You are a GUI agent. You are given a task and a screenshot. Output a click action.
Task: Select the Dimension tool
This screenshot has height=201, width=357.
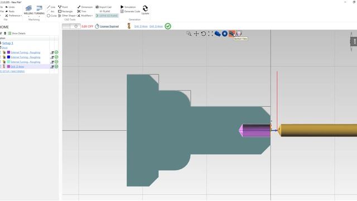pos(85,7)
